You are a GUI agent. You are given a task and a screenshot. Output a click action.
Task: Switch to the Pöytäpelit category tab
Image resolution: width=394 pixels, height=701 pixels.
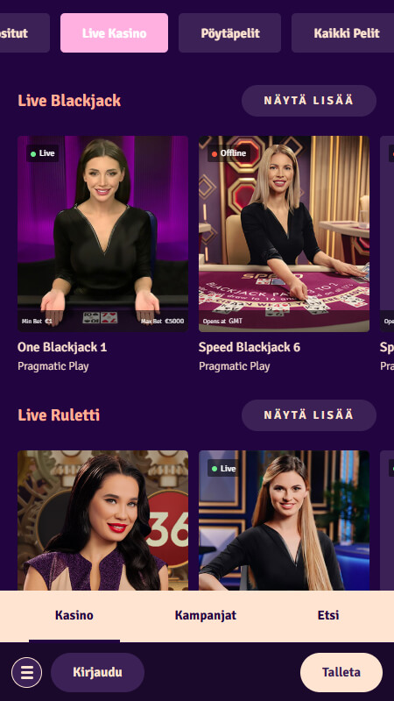point(230,32)
